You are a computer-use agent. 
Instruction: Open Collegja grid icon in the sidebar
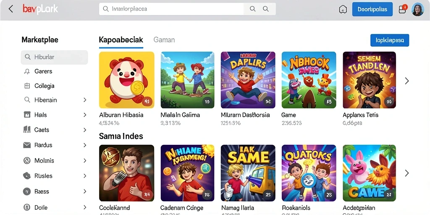27,86
